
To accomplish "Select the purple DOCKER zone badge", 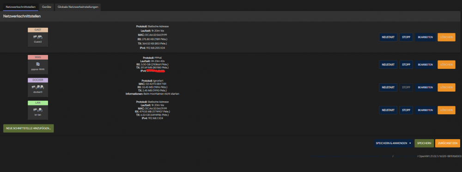I will 38,80.
